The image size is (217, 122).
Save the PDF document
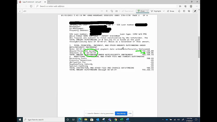[184, 11]
